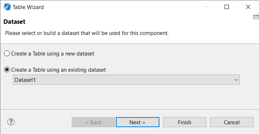This screenshot has width=259, height=134.
Task: Minimize the Table Wizard window
Action: pyautogui.click(x=206, y=7)
